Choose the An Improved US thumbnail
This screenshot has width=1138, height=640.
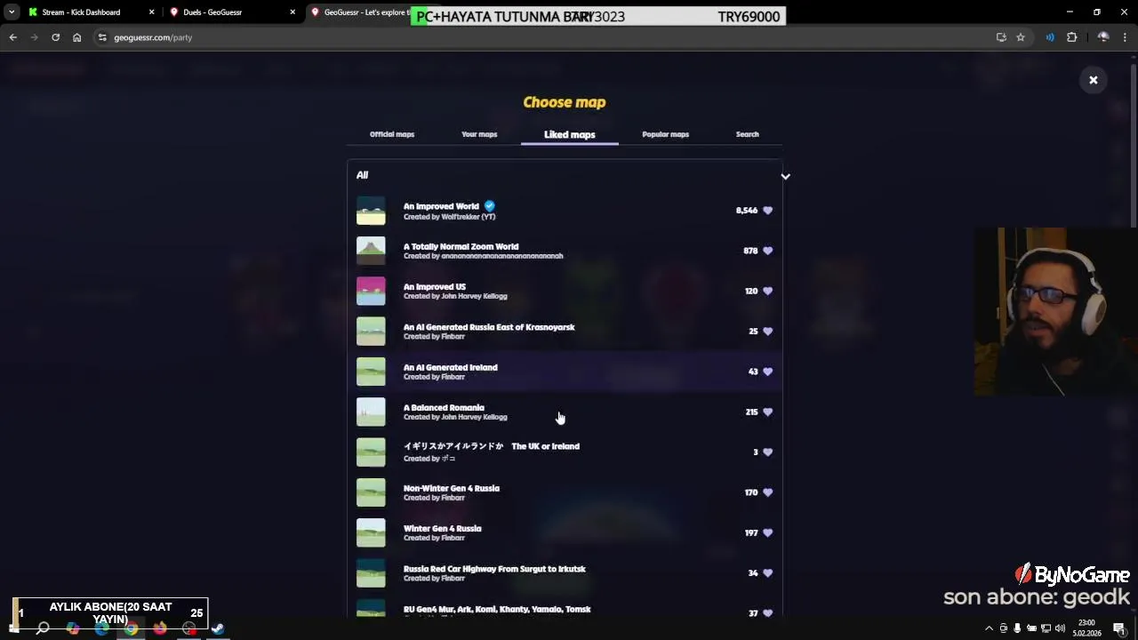(x=371, y=291)
